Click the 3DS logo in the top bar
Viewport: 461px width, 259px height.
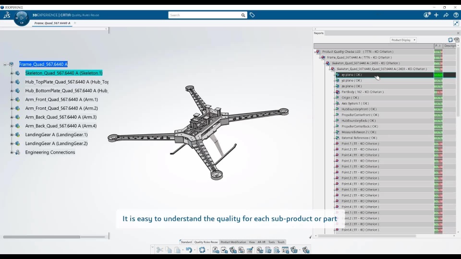click(x=7, y=15)
